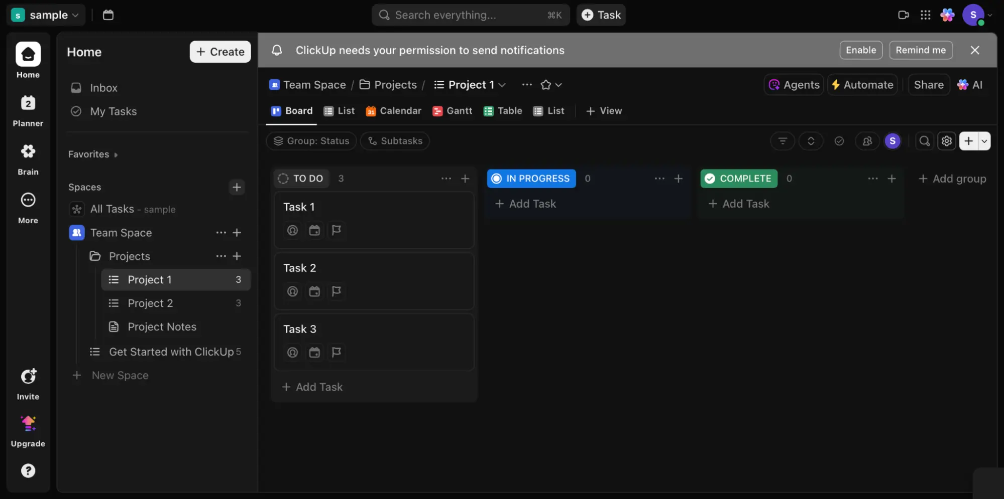Click the Upgrade icon
Image resolution: width=1004 pixels, height=499 pixels.
(28, 424)
